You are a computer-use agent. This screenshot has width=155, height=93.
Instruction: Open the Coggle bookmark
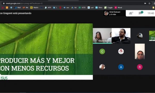pyautogui.click(x=109, y=7)
